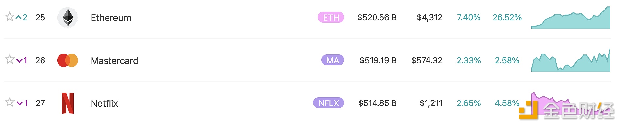
Task: Click the Ethereum diamond logo icon
Action: (x=68, y=18)
